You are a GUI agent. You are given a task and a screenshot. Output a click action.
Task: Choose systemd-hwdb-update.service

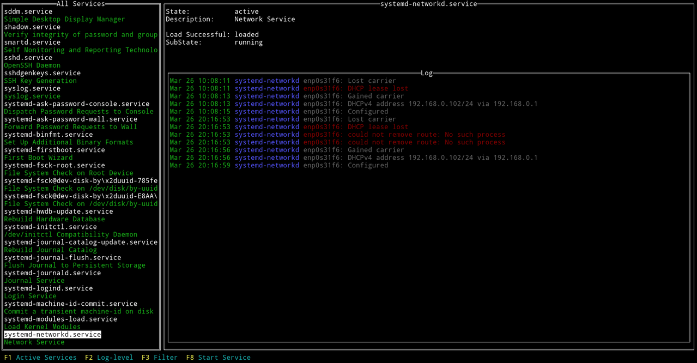58,211
